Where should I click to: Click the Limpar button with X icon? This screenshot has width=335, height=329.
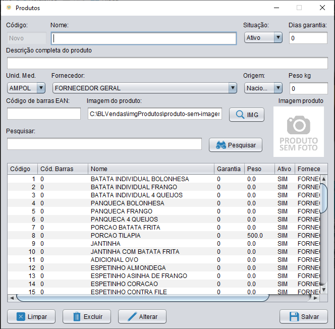coord(31,316)
